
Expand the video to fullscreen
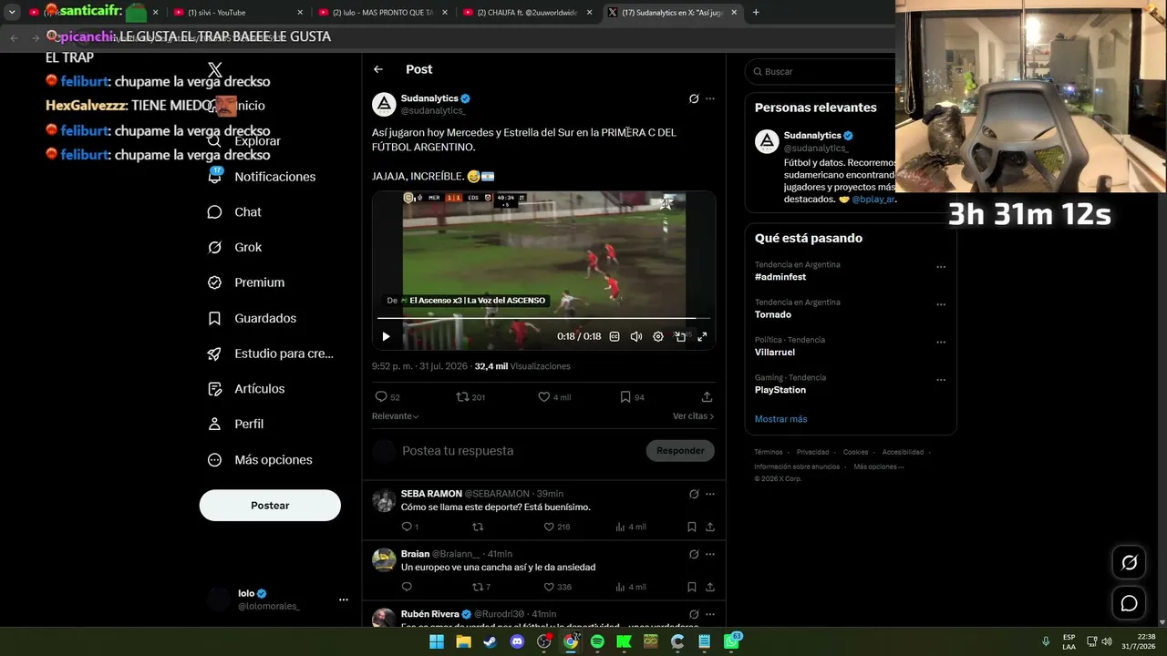coord(702,336)
